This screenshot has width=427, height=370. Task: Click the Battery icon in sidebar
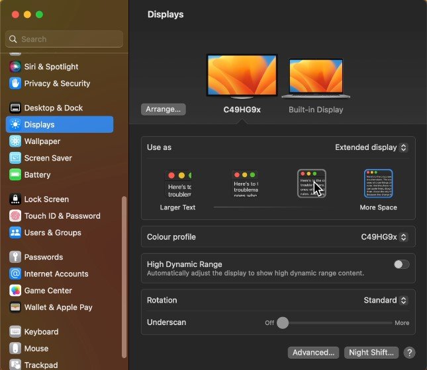point(15,175)
